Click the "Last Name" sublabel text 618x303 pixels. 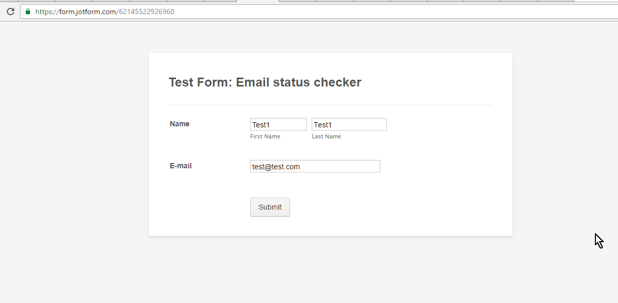coord(326,137)
